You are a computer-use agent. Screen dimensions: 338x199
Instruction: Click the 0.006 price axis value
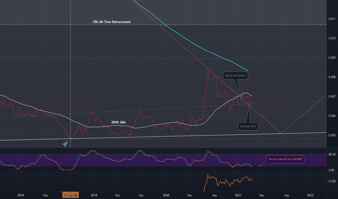click(x=332, y=116)
